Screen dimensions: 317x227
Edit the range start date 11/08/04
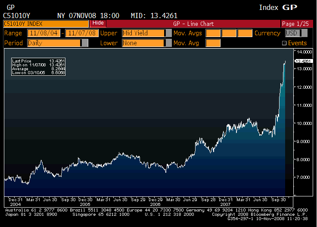click(x=44, y=33)
